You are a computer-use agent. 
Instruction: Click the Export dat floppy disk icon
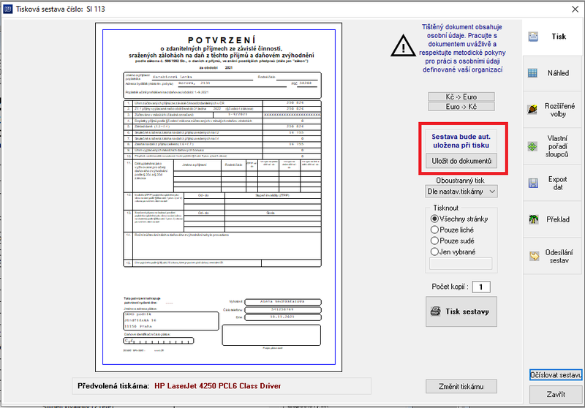coord(533,183)
